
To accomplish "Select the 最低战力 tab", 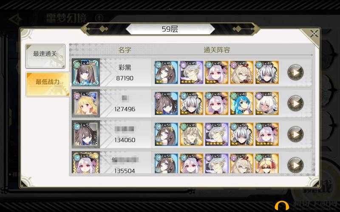I will [48, 84].
